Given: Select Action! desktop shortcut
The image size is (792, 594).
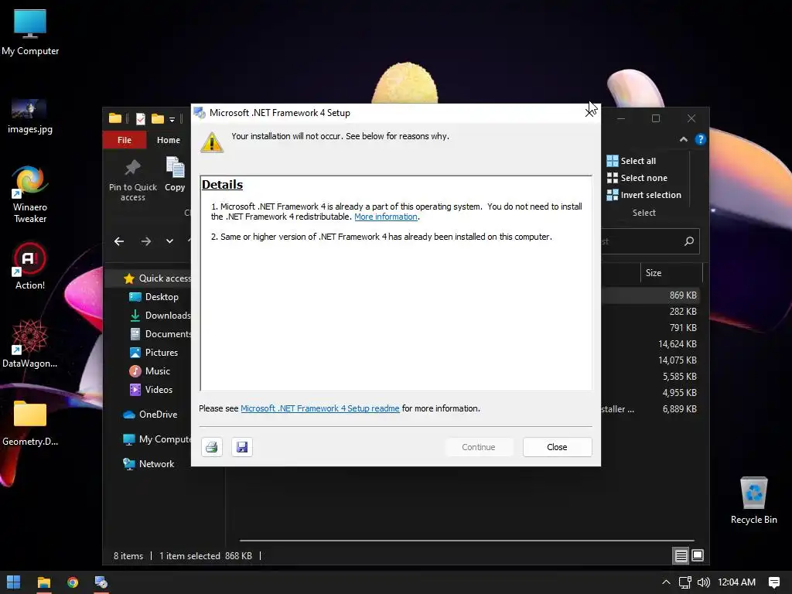Looking at the screenshot, I should [30, 267].
